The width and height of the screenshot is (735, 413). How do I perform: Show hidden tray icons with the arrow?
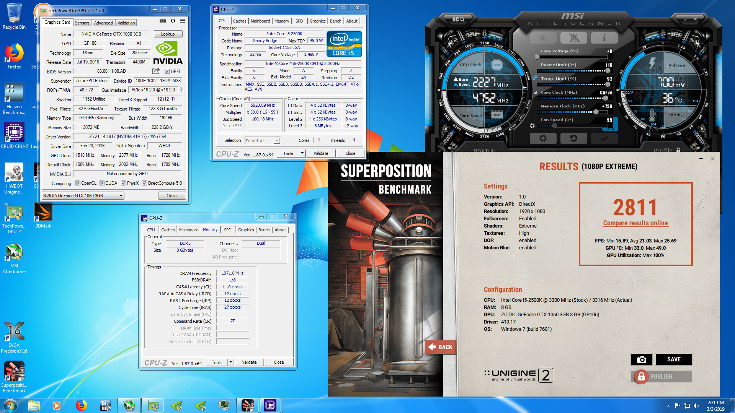click(668, 406)
